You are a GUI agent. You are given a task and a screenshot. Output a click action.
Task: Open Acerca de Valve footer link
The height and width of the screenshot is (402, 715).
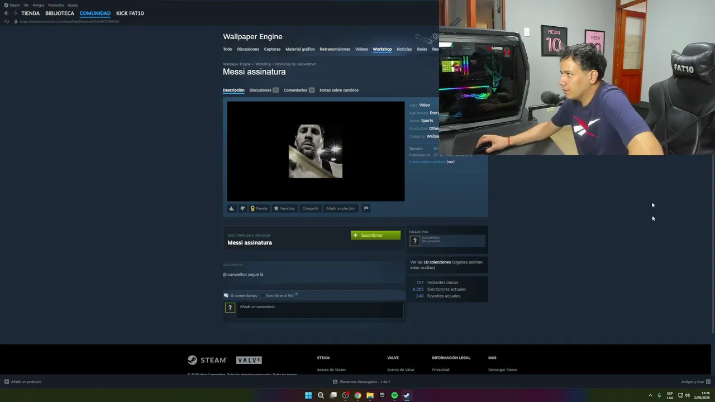pos(401,370)
